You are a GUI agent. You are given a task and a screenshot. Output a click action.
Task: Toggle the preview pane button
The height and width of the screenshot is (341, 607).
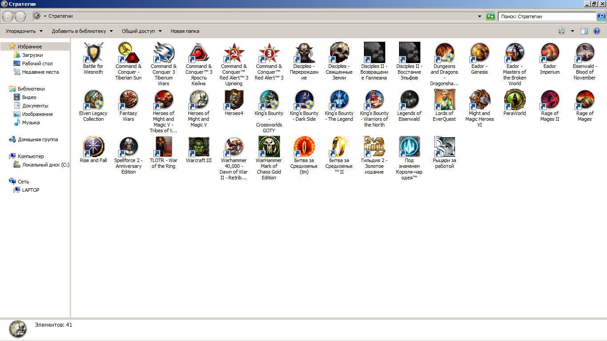pyautogui.click(x=584, y=31)
